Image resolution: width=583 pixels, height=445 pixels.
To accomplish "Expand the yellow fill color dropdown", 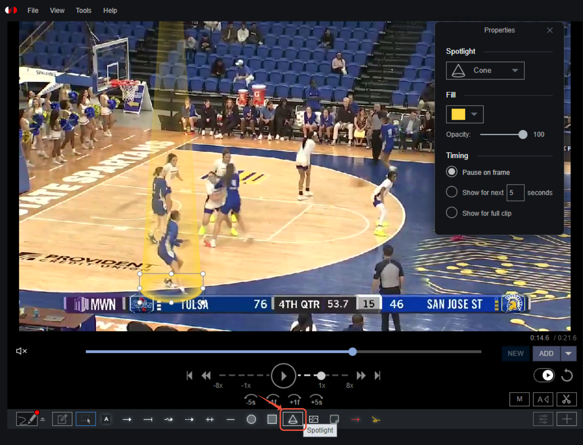I will (474, 114).
